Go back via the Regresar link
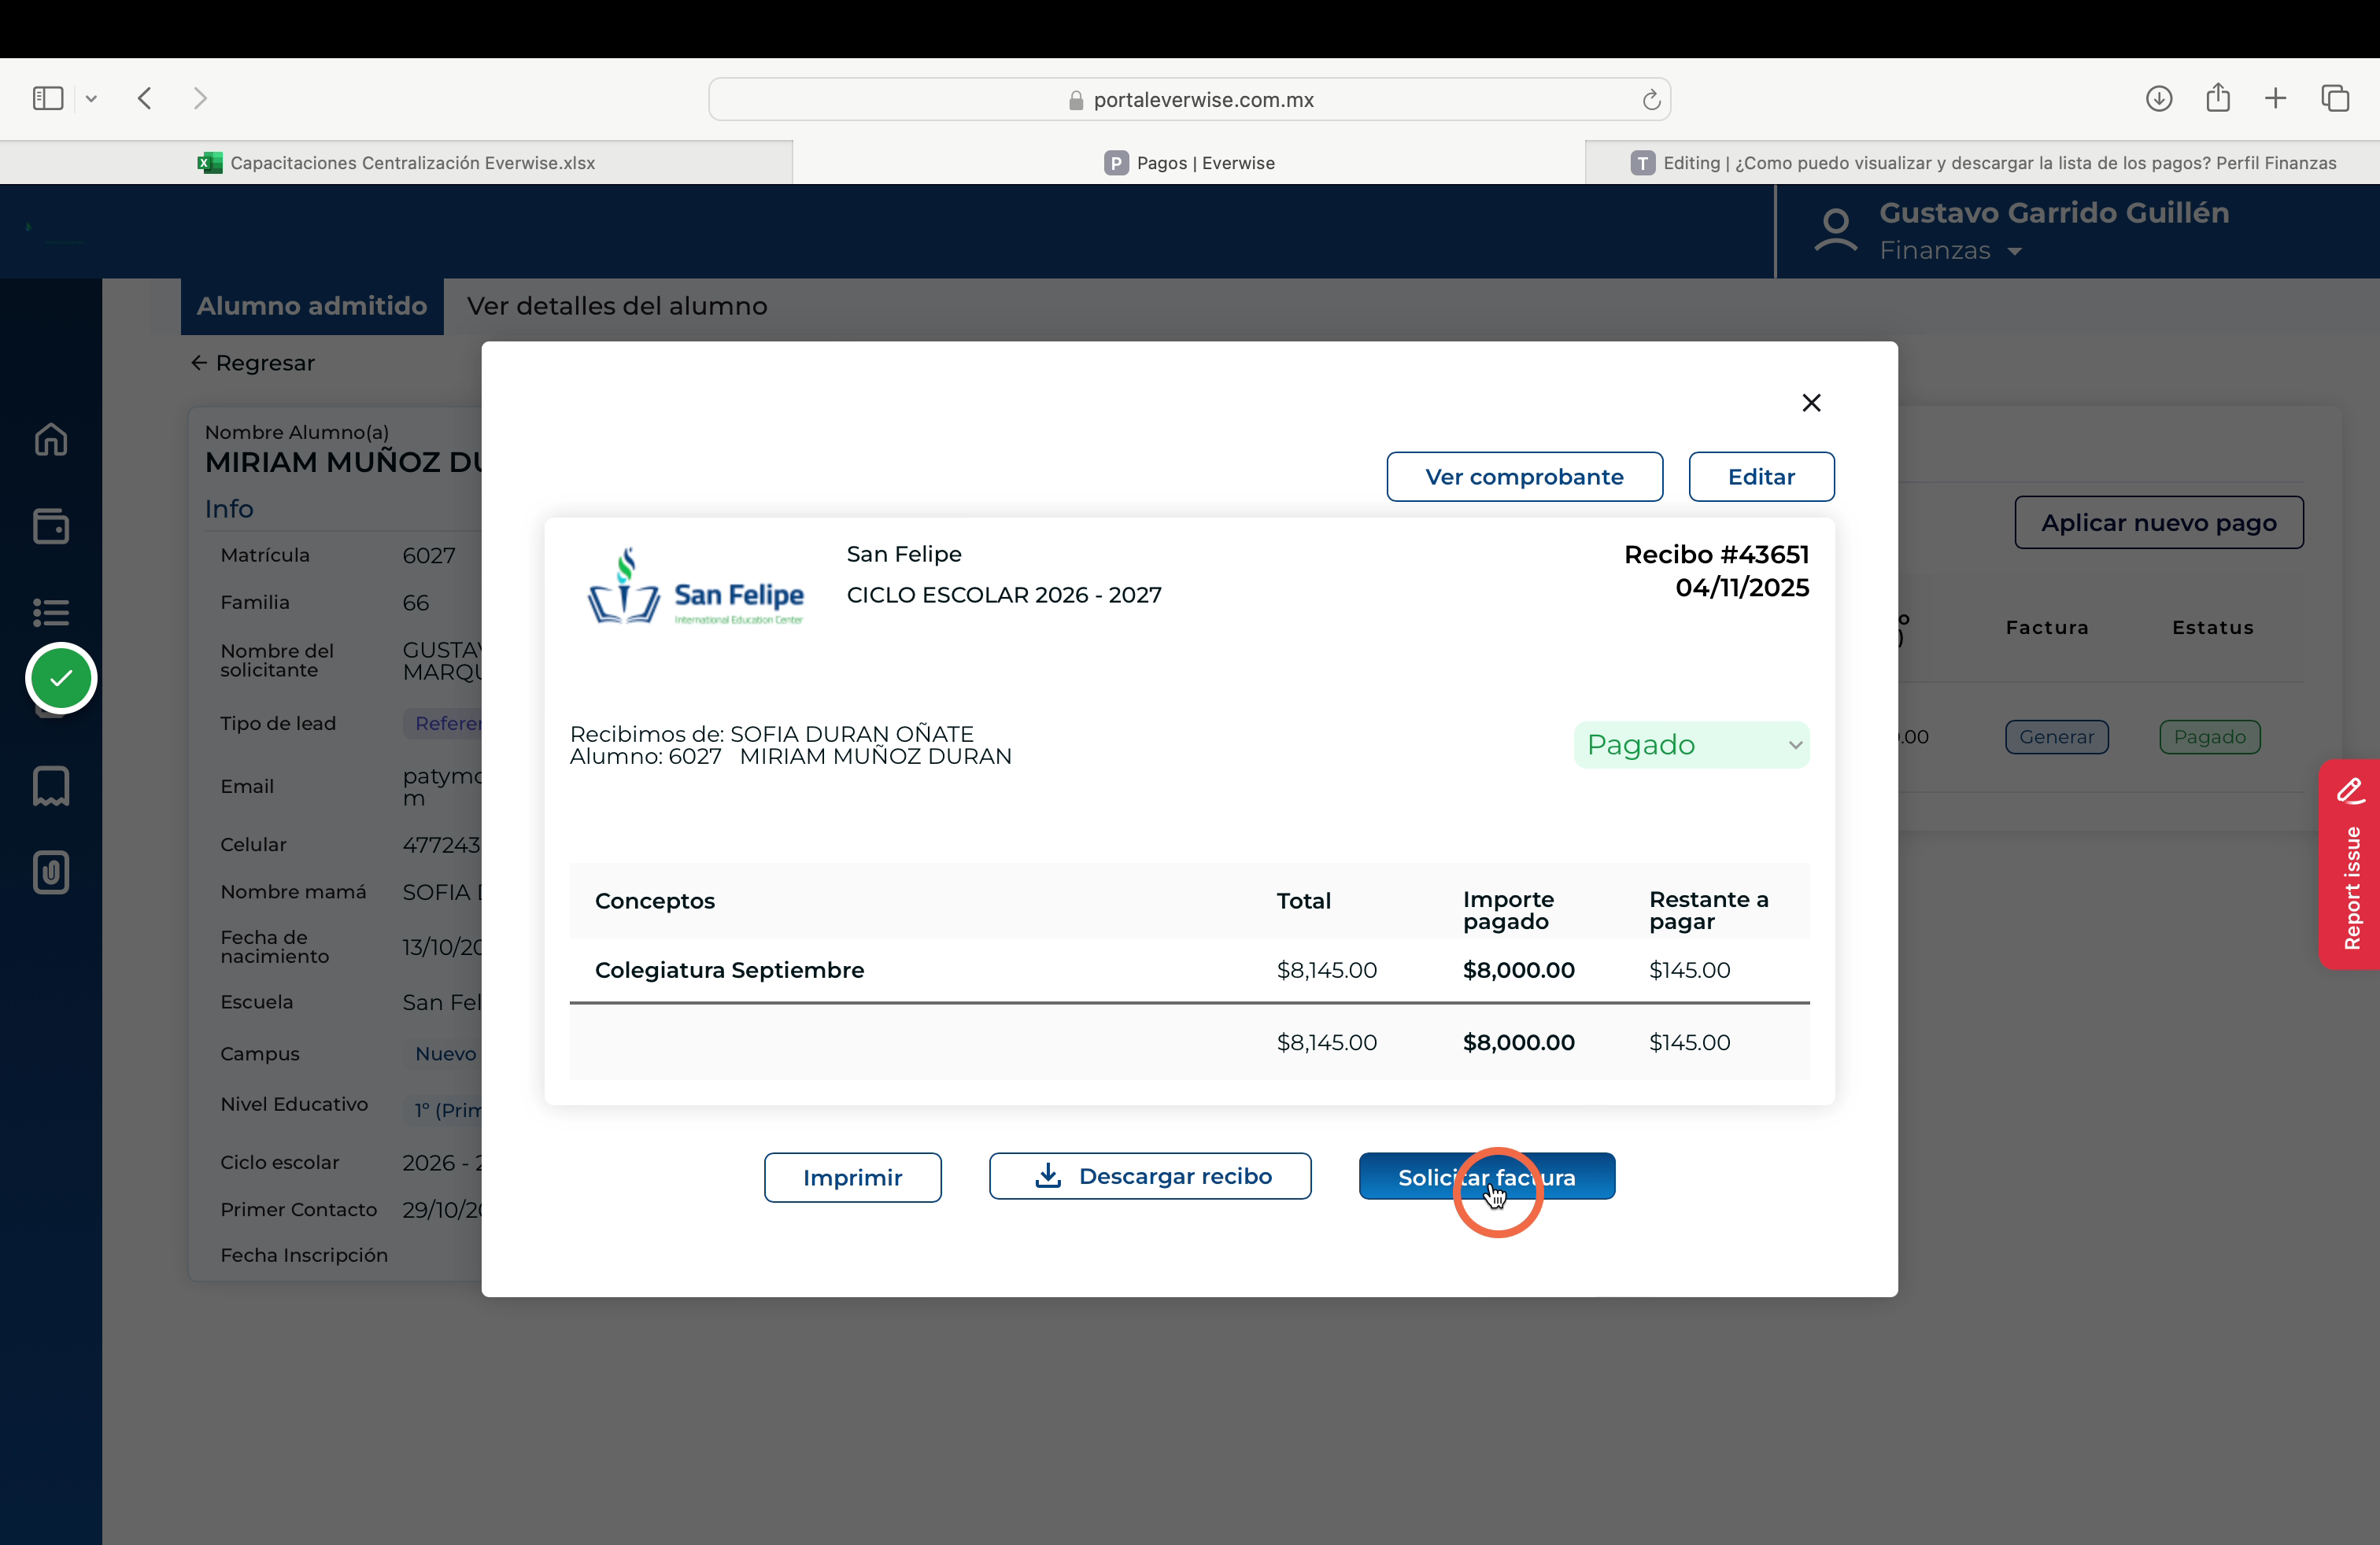 pos(253,363)
